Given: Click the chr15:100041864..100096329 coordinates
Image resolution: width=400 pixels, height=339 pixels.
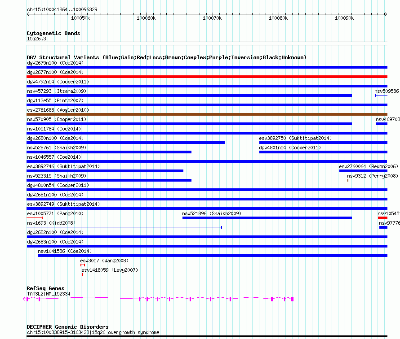Looking at the screenshot, I should coord(62,9).
